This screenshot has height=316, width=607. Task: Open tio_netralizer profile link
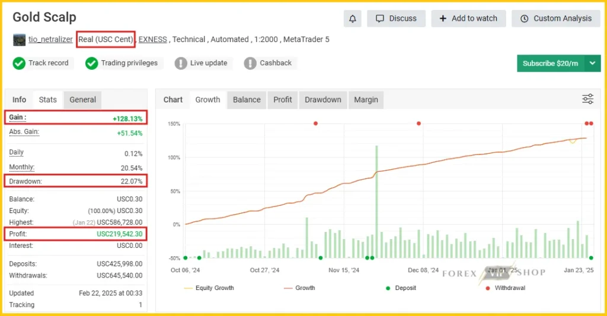pyautogui.click(x=50, y=40)
